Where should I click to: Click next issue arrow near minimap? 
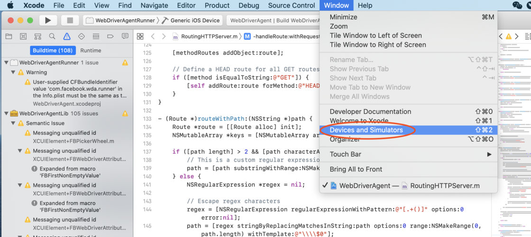(x=517, y=36)
